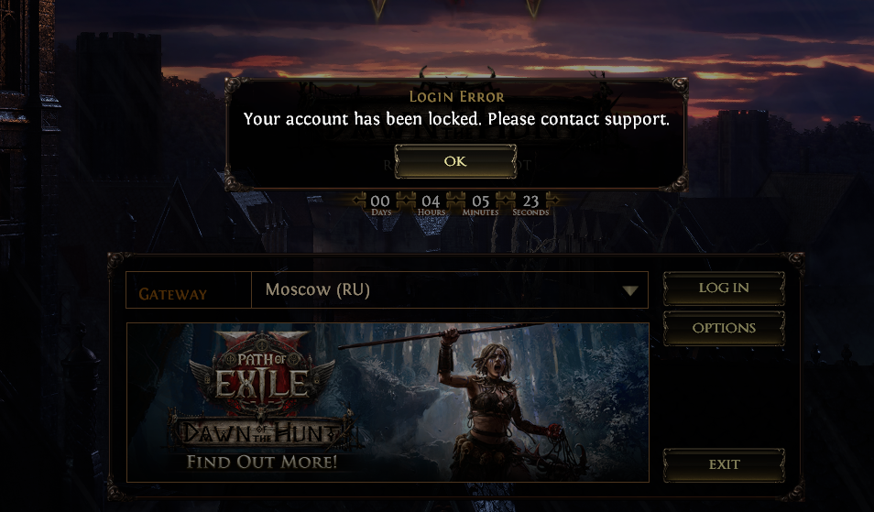Open the OPTIONS menu
The width and height of the screenshot is (874, 512).
tap(724, 328)
